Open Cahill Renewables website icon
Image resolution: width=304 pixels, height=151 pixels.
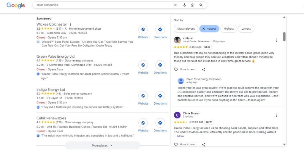coord(143,123)
